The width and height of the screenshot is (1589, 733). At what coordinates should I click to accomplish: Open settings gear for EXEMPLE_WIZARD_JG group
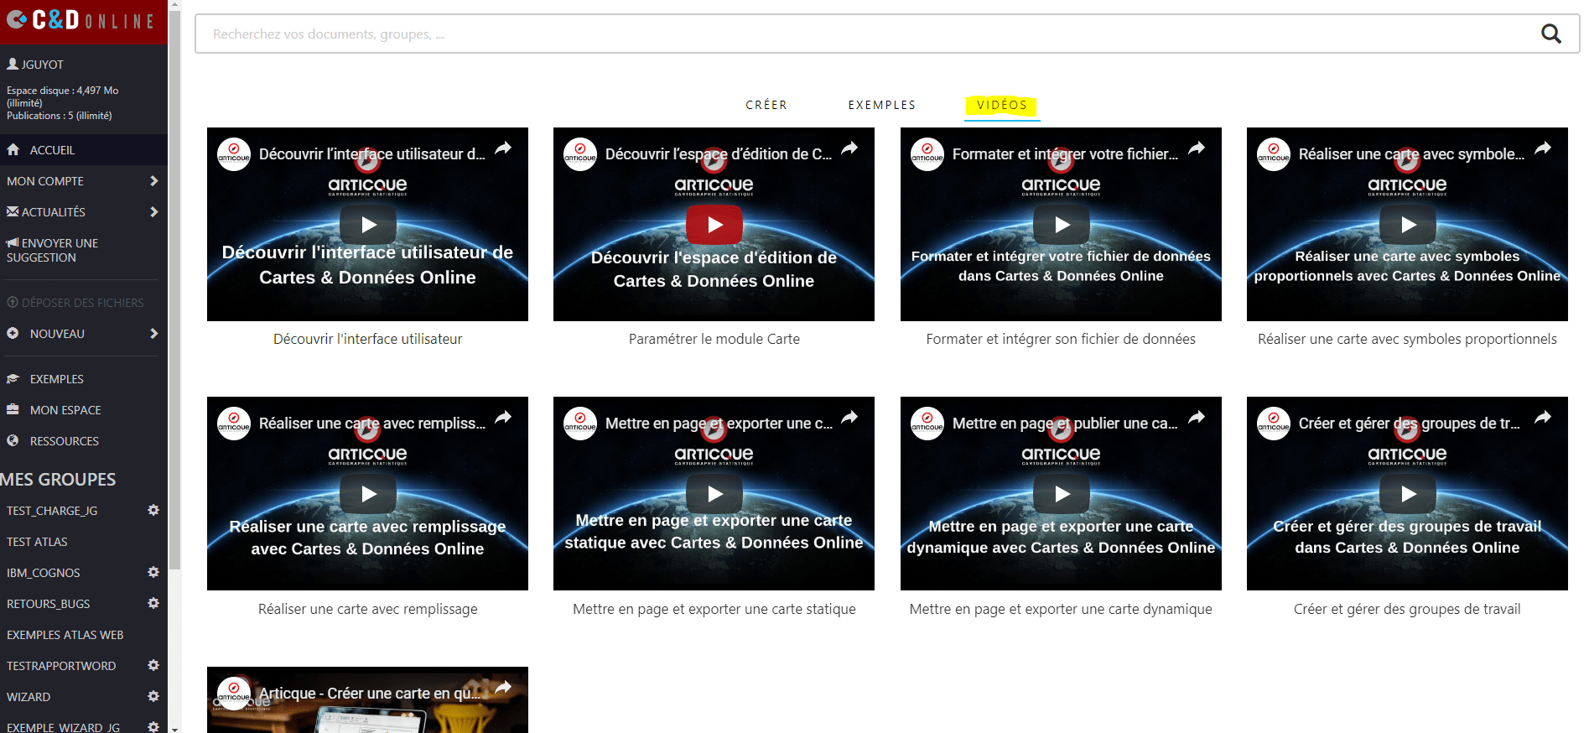pos(153,726)
